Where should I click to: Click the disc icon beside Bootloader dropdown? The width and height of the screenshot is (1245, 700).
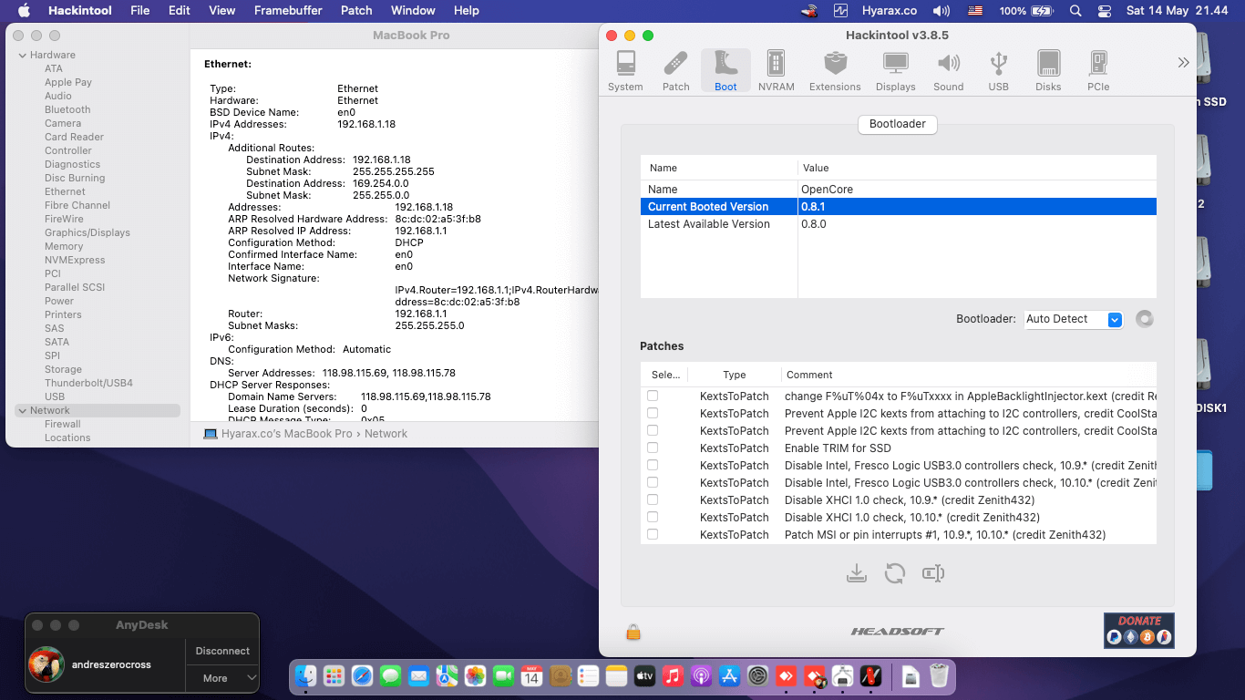pos(1145,319)
